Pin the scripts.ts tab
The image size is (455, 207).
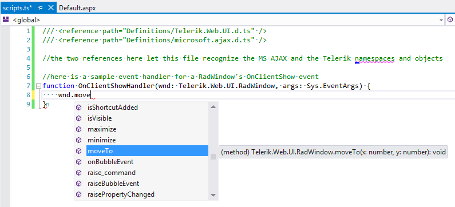(40, 8)
